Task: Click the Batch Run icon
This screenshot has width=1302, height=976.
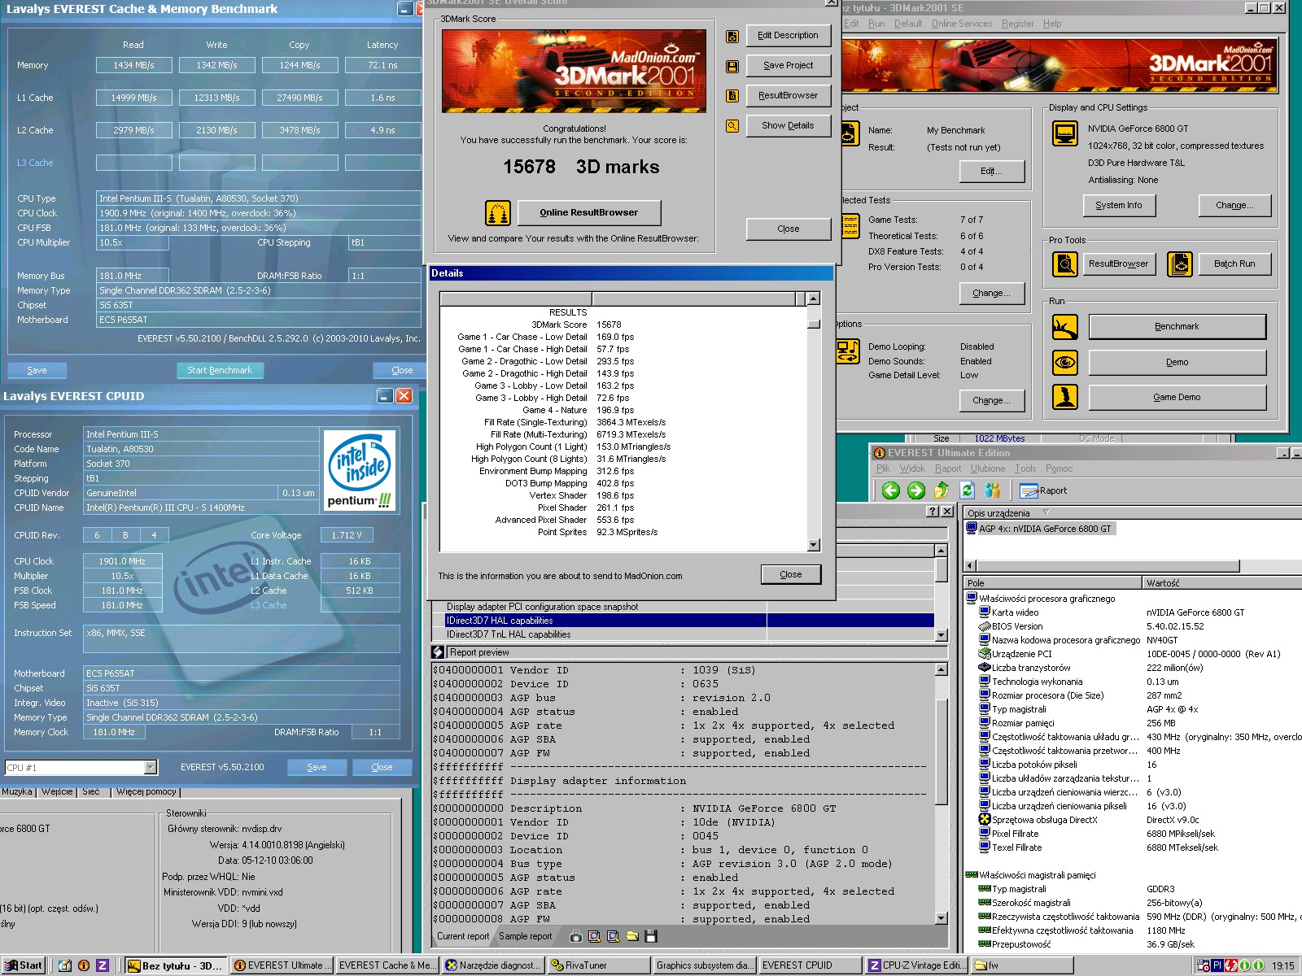Action: click(1180, 264)
